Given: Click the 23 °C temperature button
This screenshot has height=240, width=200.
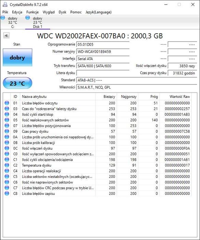Looking at the screenshot, I should 17,83.
